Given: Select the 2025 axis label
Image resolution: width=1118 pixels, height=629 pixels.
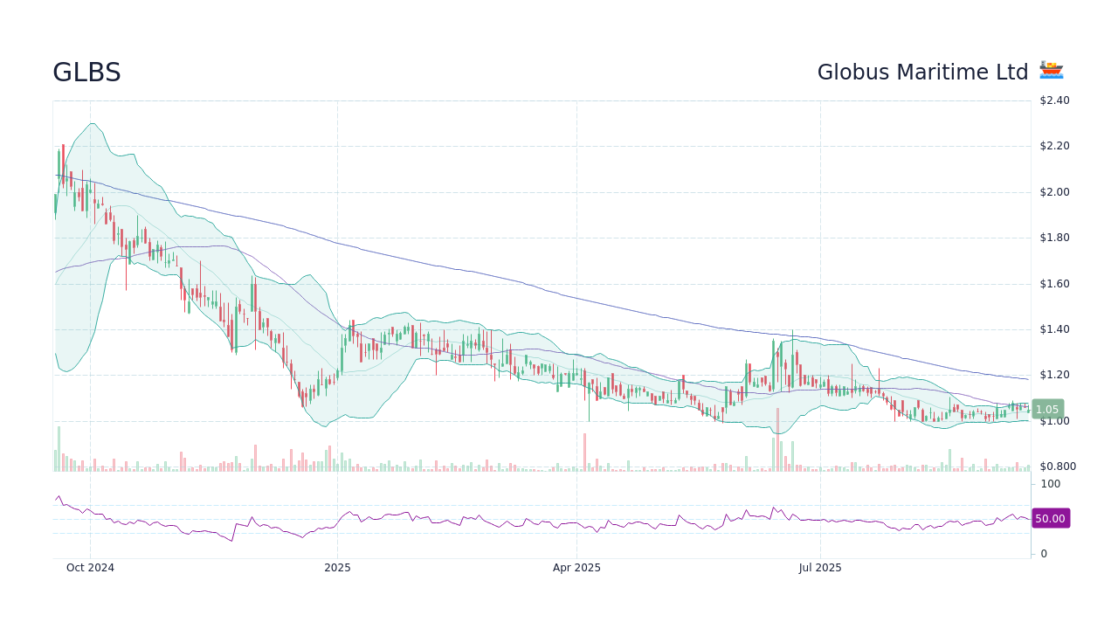Looking at the screenshot, I should pos(336,568).
